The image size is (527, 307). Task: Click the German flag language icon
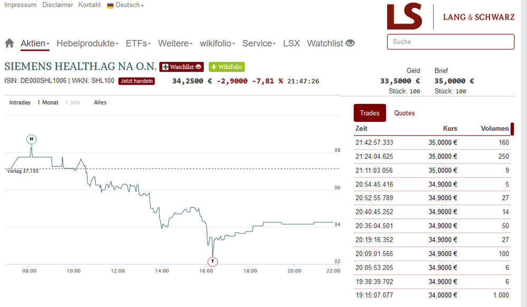point(110,5)
